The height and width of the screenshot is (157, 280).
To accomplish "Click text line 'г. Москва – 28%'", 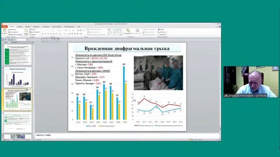I will tap(84, 65).
